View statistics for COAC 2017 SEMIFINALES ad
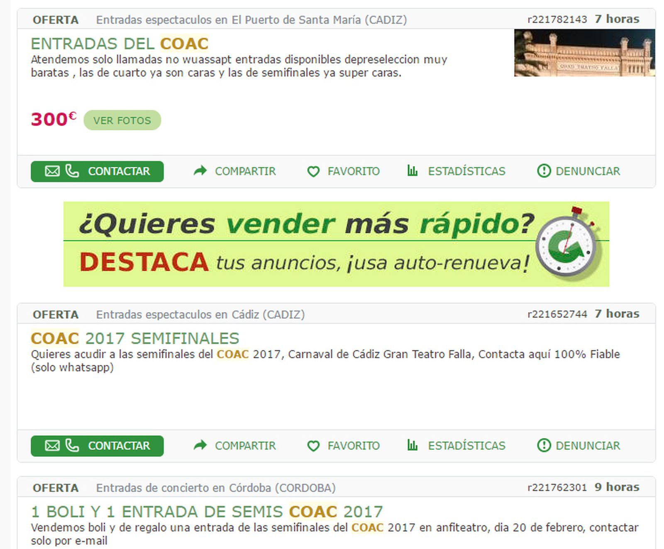Screen dimensions: 664x549 pyautogui.click(x=466, y=446)
